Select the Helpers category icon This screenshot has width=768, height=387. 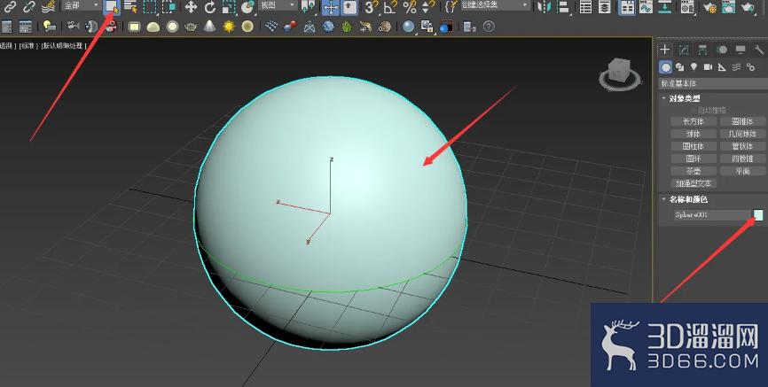tap(722, 67)
